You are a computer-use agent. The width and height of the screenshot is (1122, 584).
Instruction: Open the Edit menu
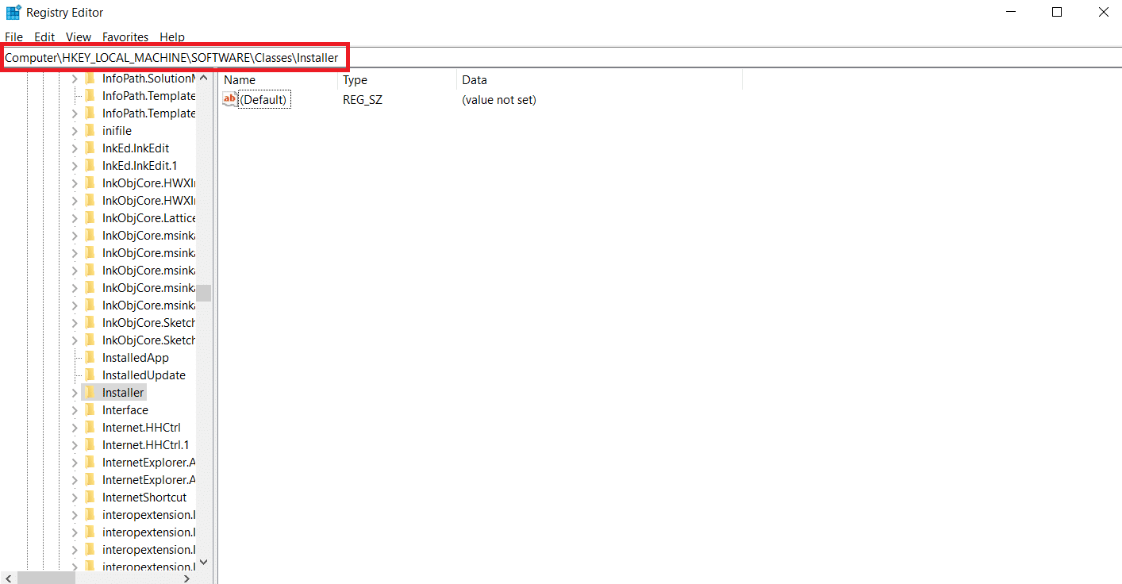[x=44, y=36]
